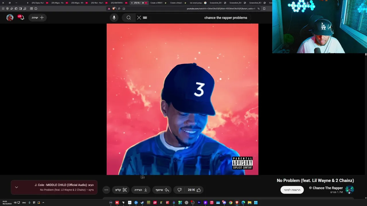The height and width of the screenshot is (206, 367).
Task: Open Microsoft Edge from the taskbar
Action: tap(243, 203)
